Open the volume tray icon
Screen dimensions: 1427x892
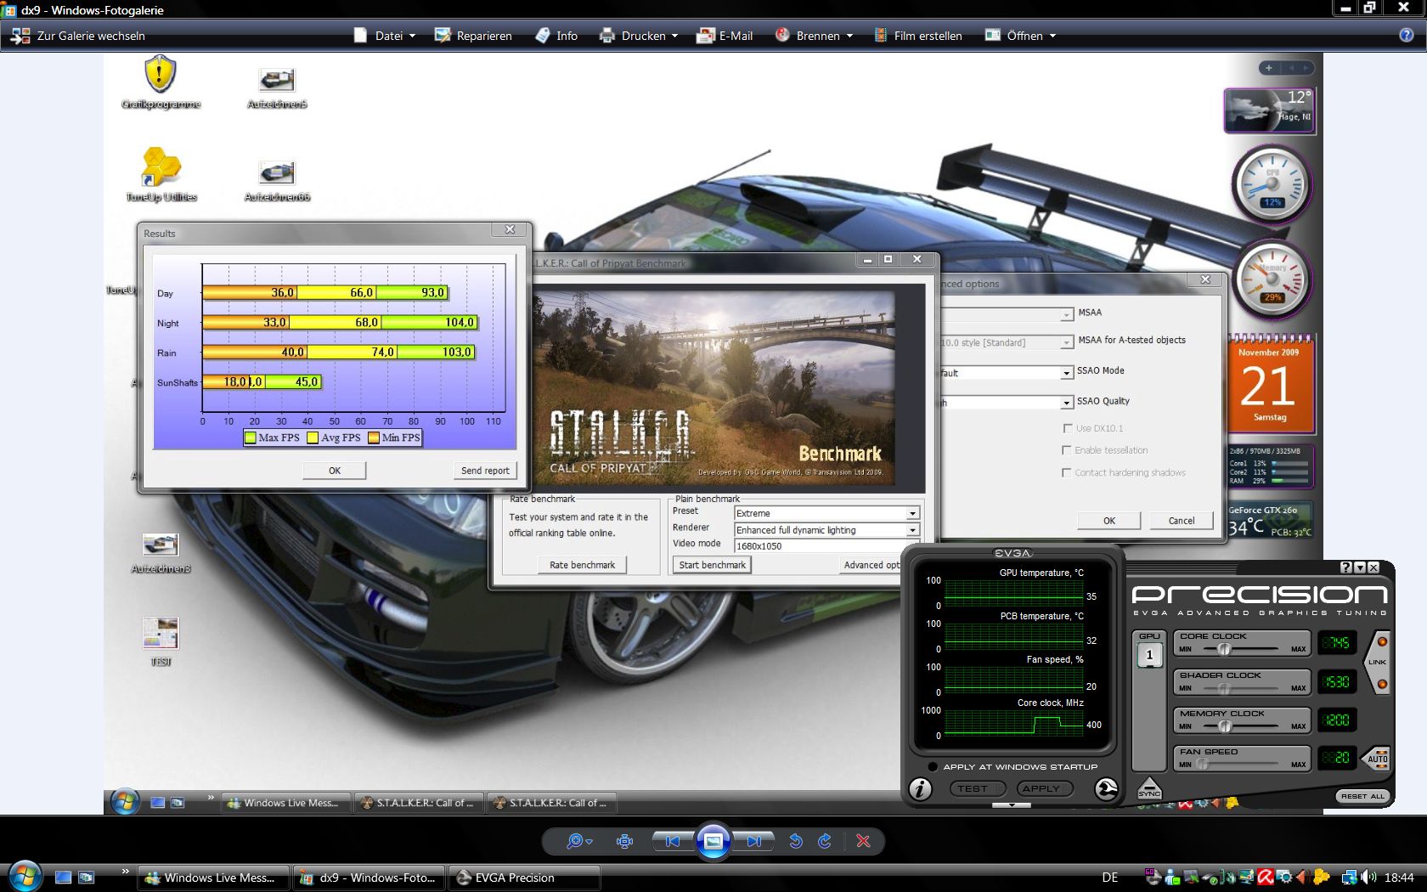click(x=1368, y=878)
